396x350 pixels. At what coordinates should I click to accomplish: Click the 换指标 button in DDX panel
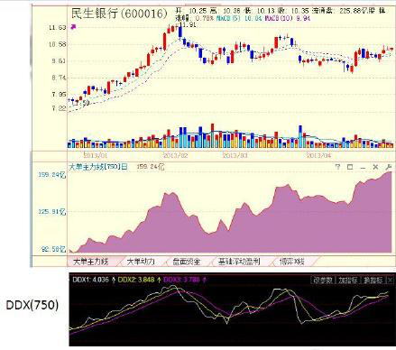point(373,281)
